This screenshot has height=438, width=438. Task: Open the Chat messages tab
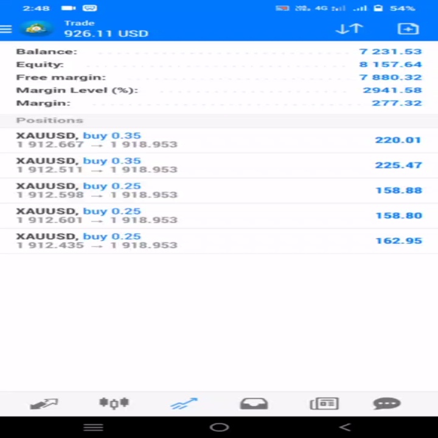pos(387,404)
